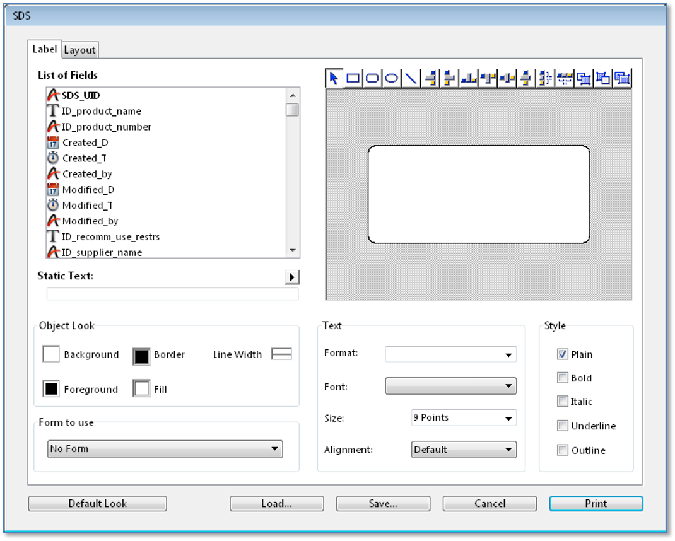Toggle the Plain style checkbox

click(x=562, y=354)
